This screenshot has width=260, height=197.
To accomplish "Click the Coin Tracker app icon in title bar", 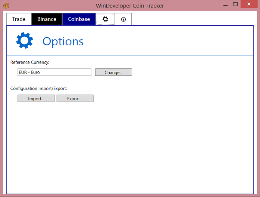I will point(6,6).
